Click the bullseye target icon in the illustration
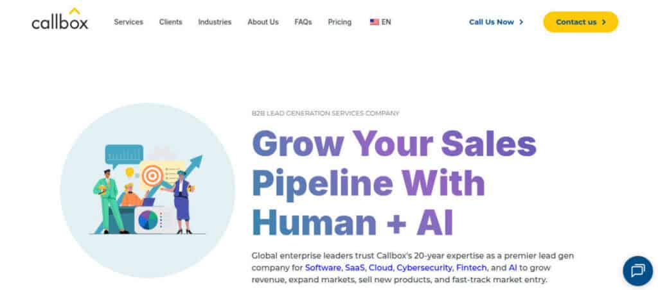 pos(152,175)
